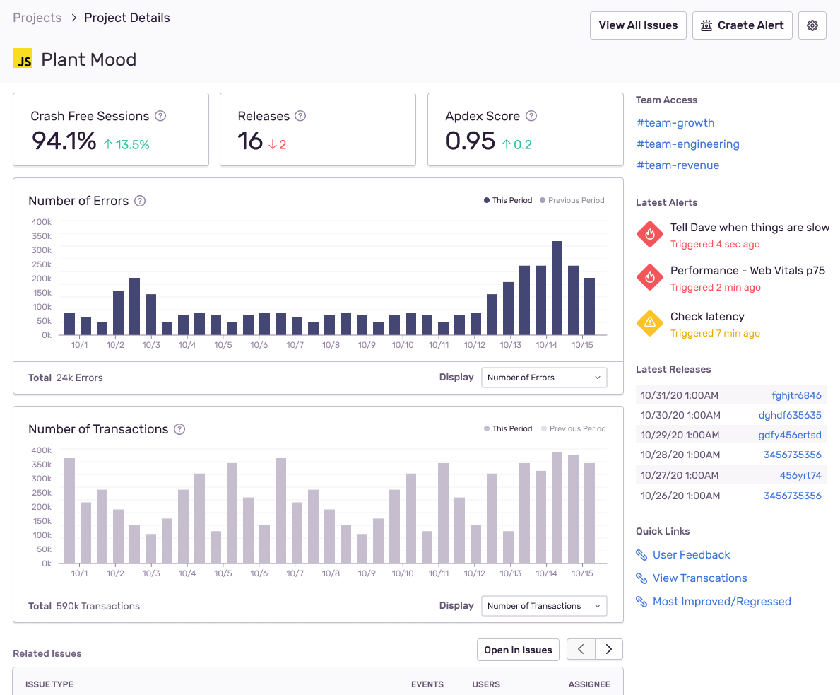Open the Number of Transactions display dropdown
840x695 pixels.
(x=544, y=606)
